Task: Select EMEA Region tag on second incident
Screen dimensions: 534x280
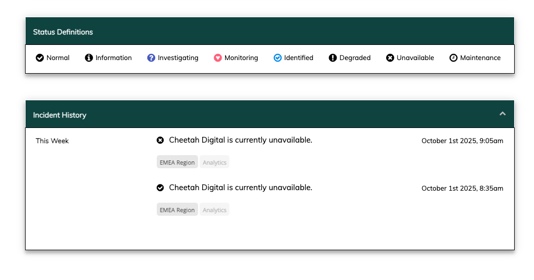Action: click(x=177, y=210)
